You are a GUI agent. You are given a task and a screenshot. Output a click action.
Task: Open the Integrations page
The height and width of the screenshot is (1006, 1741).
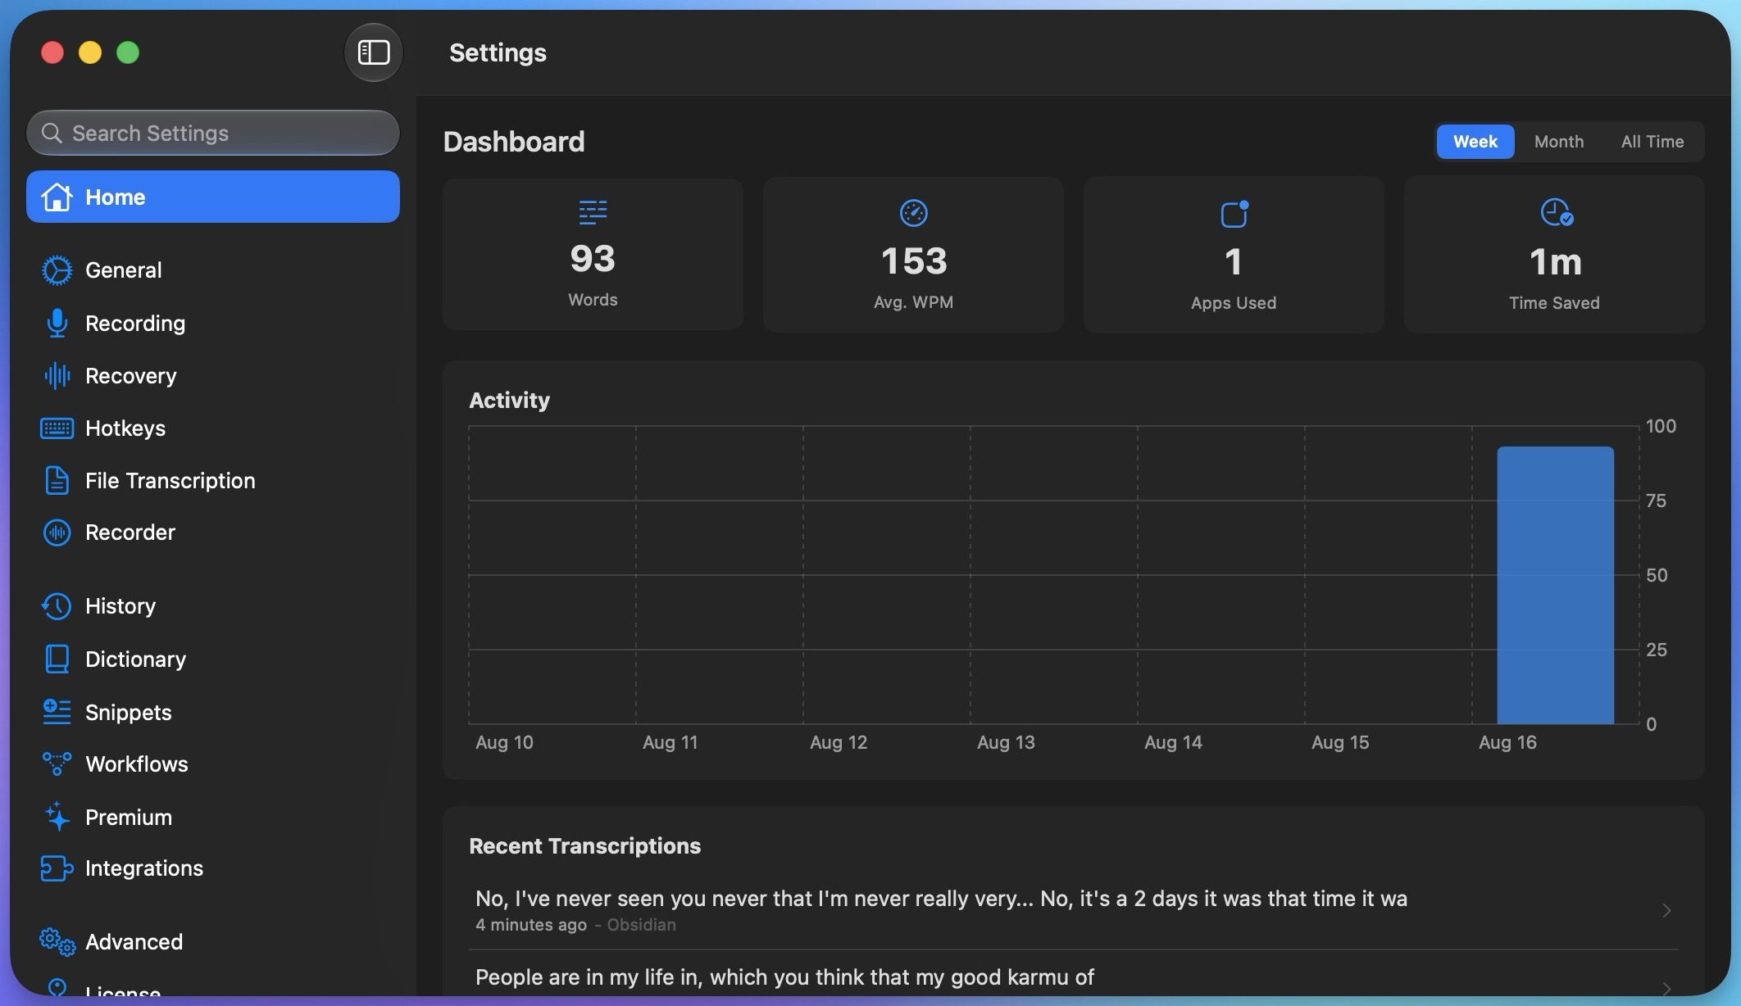[213, 868]
